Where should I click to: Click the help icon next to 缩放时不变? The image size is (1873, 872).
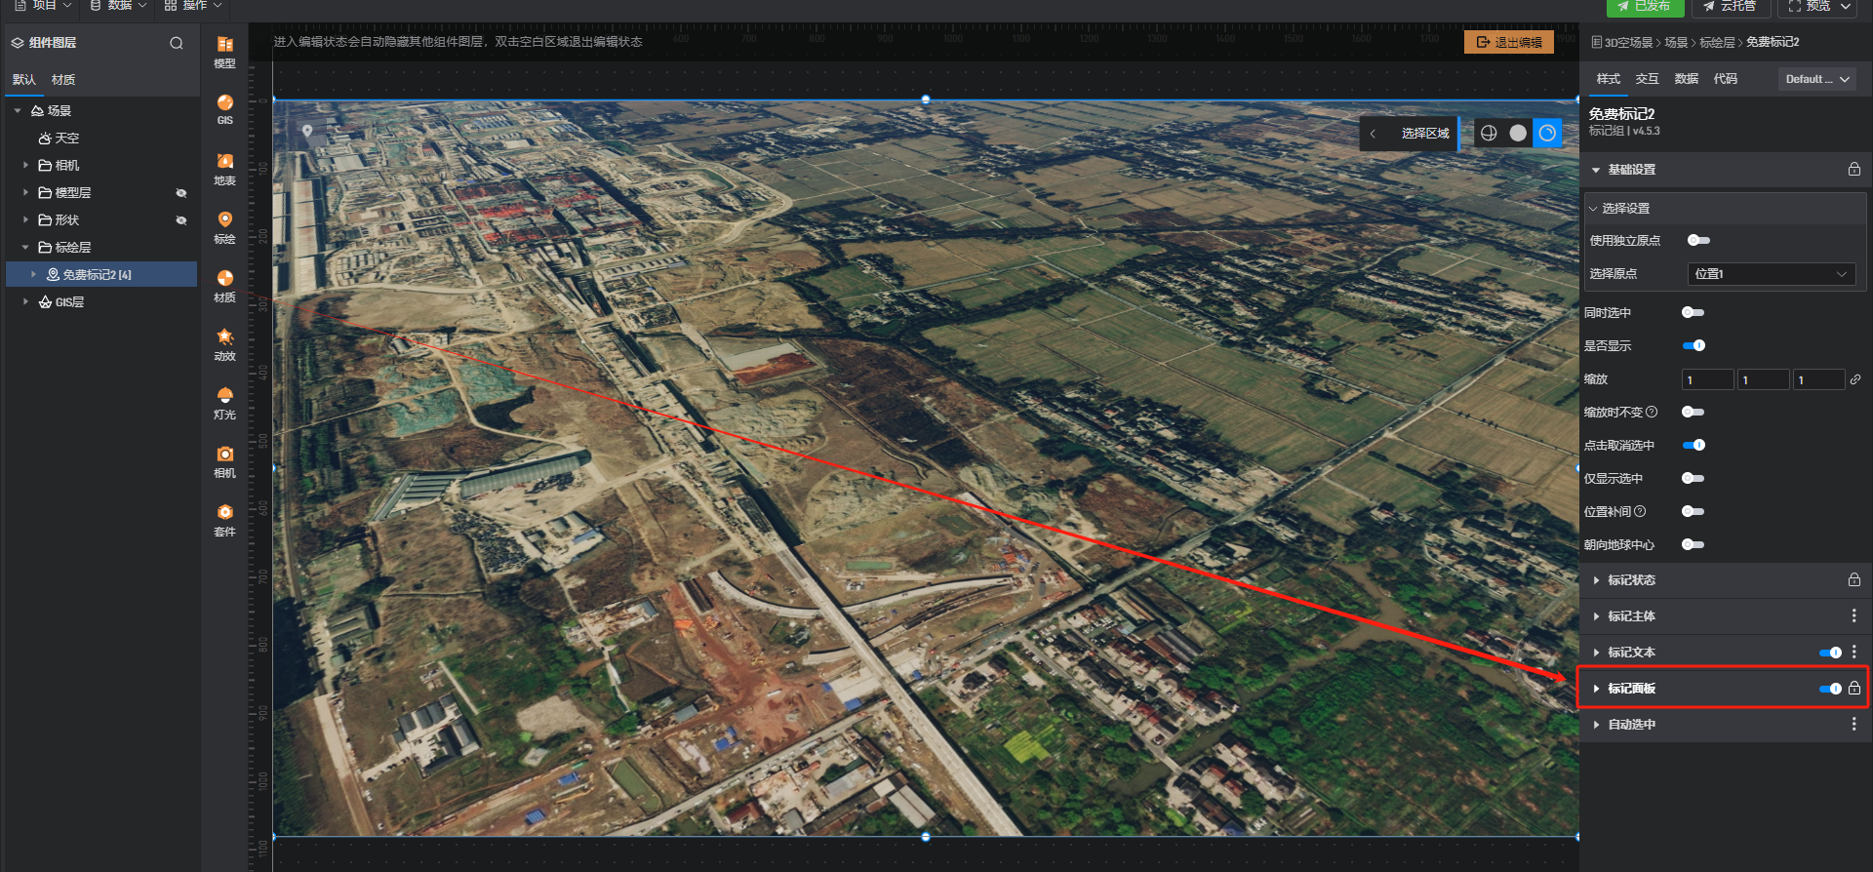click(x=1652, y=412)
